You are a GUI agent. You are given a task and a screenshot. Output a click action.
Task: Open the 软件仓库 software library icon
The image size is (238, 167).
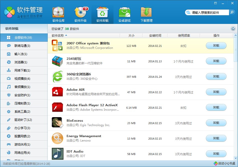58,14
